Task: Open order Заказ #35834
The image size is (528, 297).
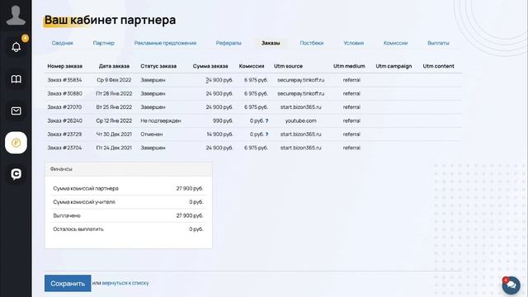Action: click(64, 80)
